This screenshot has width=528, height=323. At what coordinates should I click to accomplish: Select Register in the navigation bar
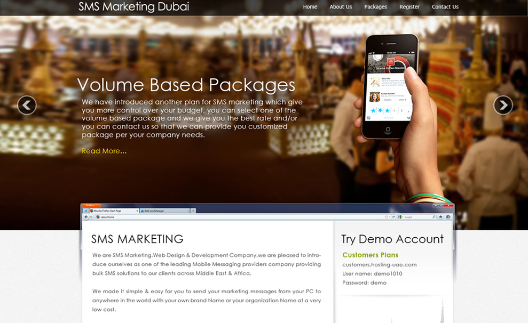pos(409,7)
